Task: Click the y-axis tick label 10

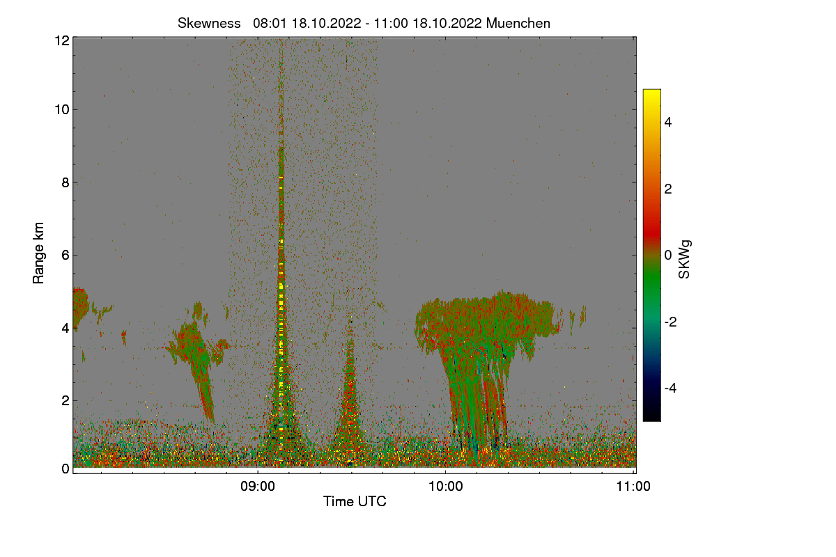Action: [x=61, y=109]
